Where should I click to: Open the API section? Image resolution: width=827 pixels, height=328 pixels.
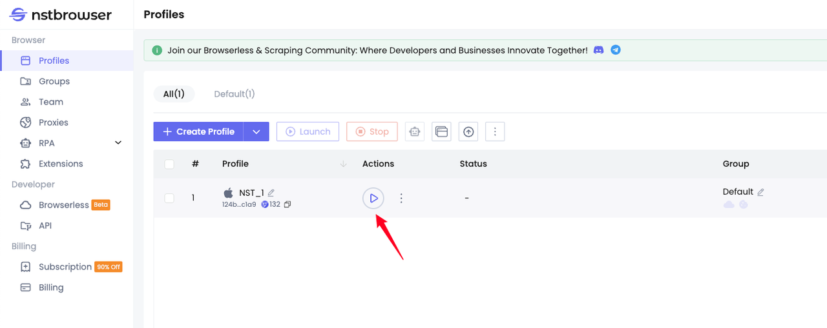click(x=67, y=226)
